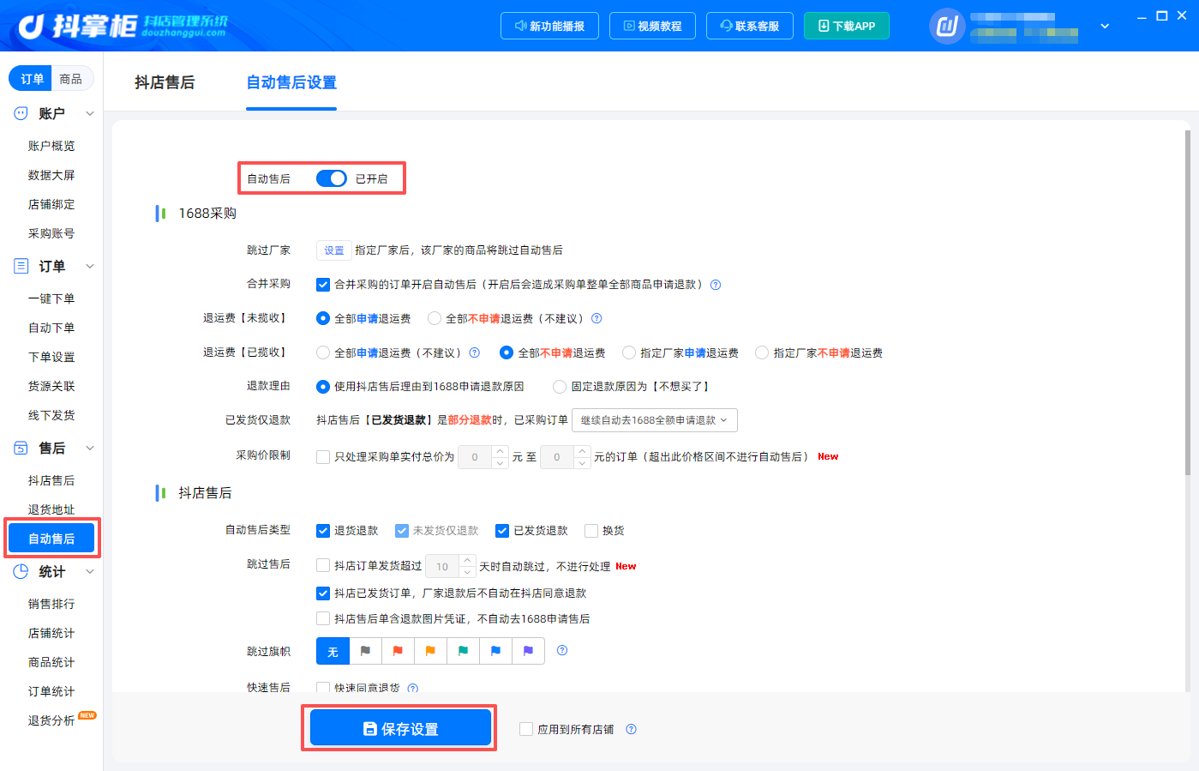Viewport: 1199px width, 771px height.
Task: Select the purple skip flag
Action: (528, 651)
